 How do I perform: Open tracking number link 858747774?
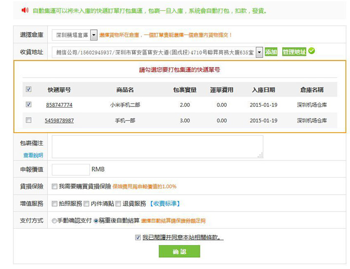tap(59, 105)
